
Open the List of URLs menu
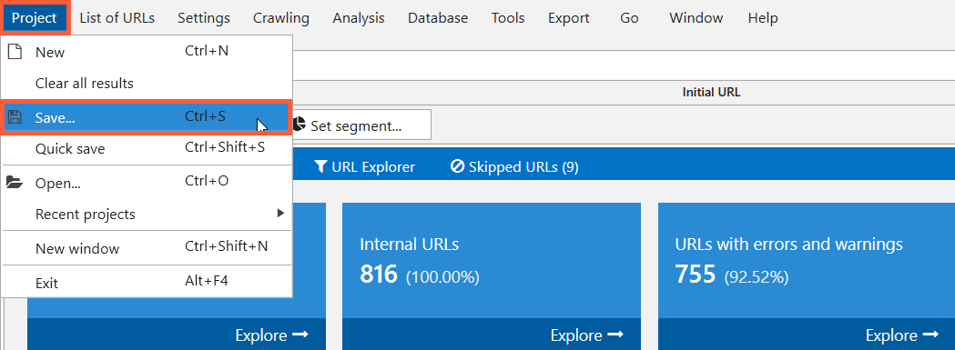(x=117, y=18)
